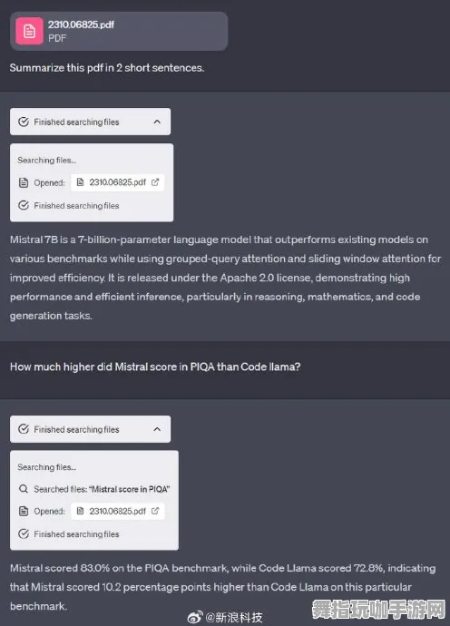Click the Summarize this pdf user message
The height and width of the screenshot is (626, 450).
pos(107,68)
